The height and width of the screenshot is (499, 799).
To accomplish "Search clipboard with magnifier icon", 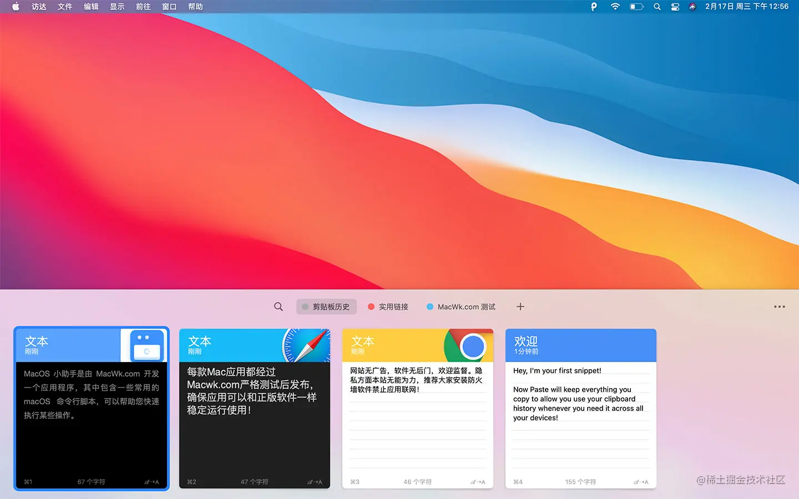I will tap(279, 307).
